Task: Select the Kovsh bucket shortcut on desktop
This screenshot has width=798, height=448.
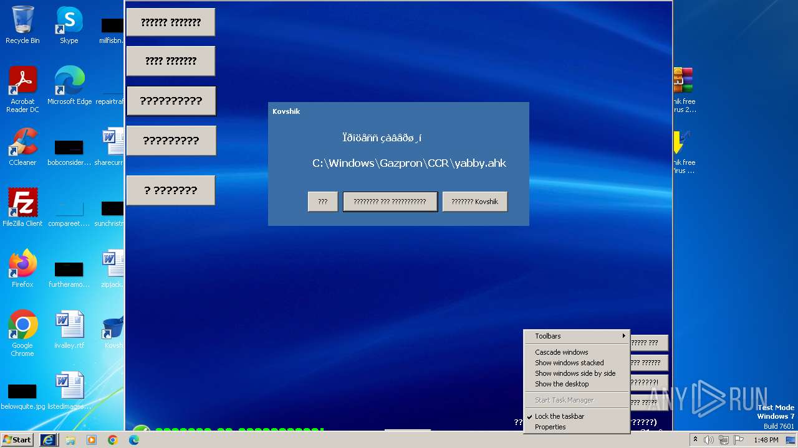Action: [x=113, y=332]
